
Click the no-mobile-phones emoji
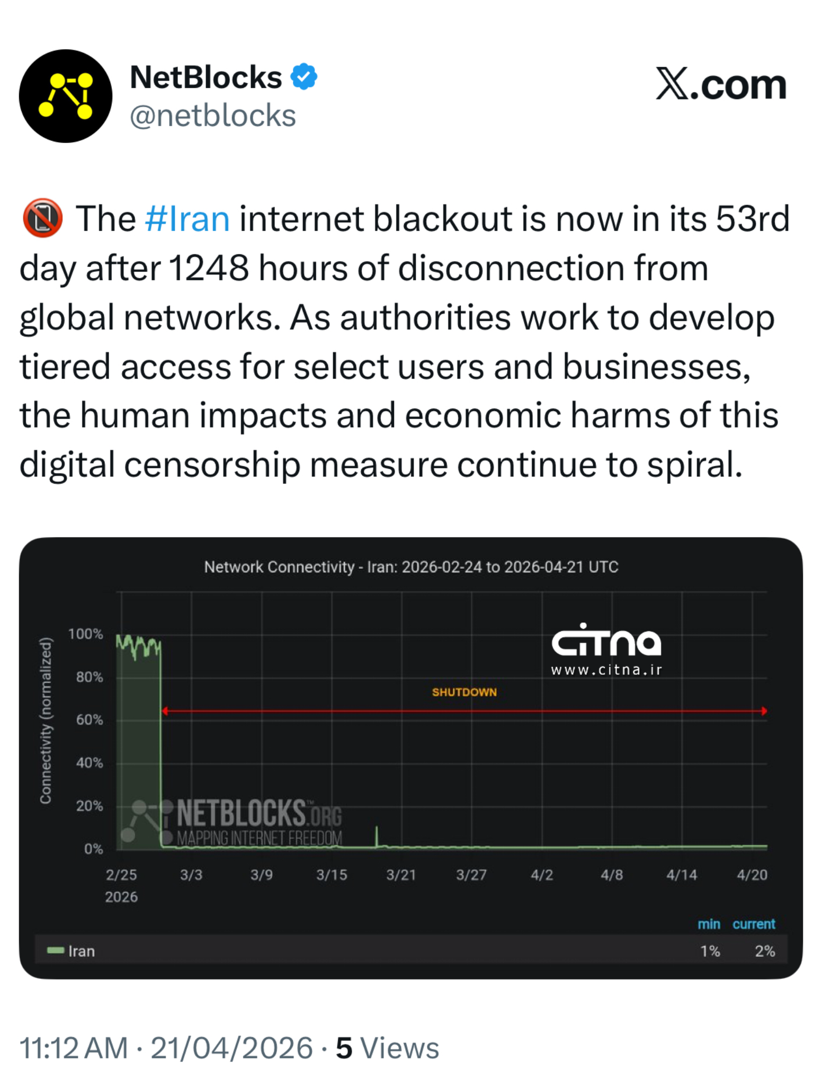pos(42,218)
